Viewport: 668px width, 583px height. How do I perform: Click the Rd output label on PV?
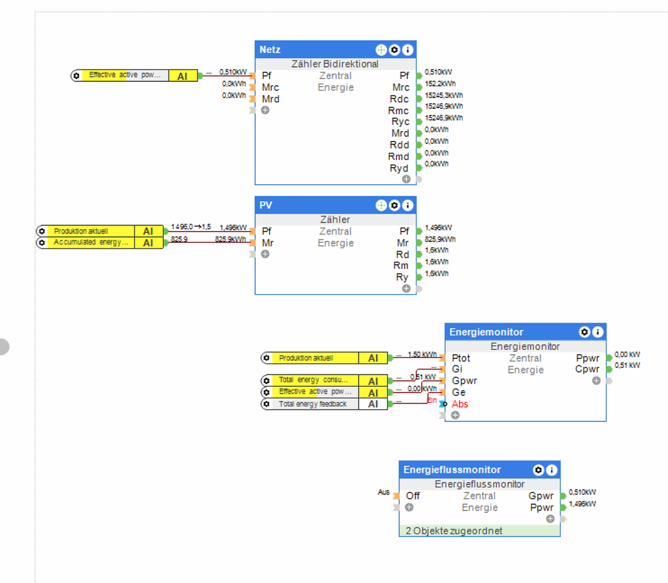(403, 255)
